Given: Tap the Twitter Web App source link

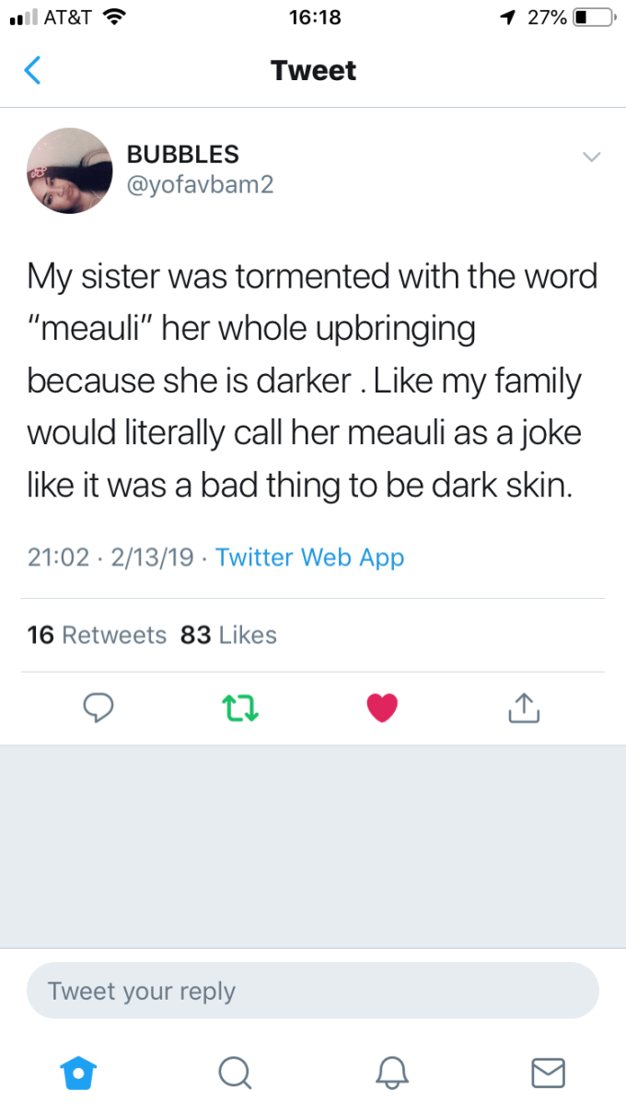Looking at the screenshot, I should pos(309,557).
